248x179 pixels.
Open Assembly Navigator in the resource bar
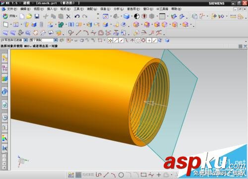[5, 59]
